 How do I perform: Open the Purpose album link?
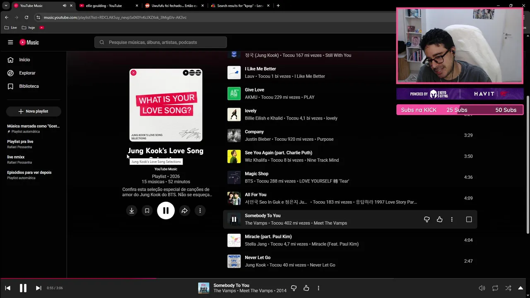click(x=325, y=139)
